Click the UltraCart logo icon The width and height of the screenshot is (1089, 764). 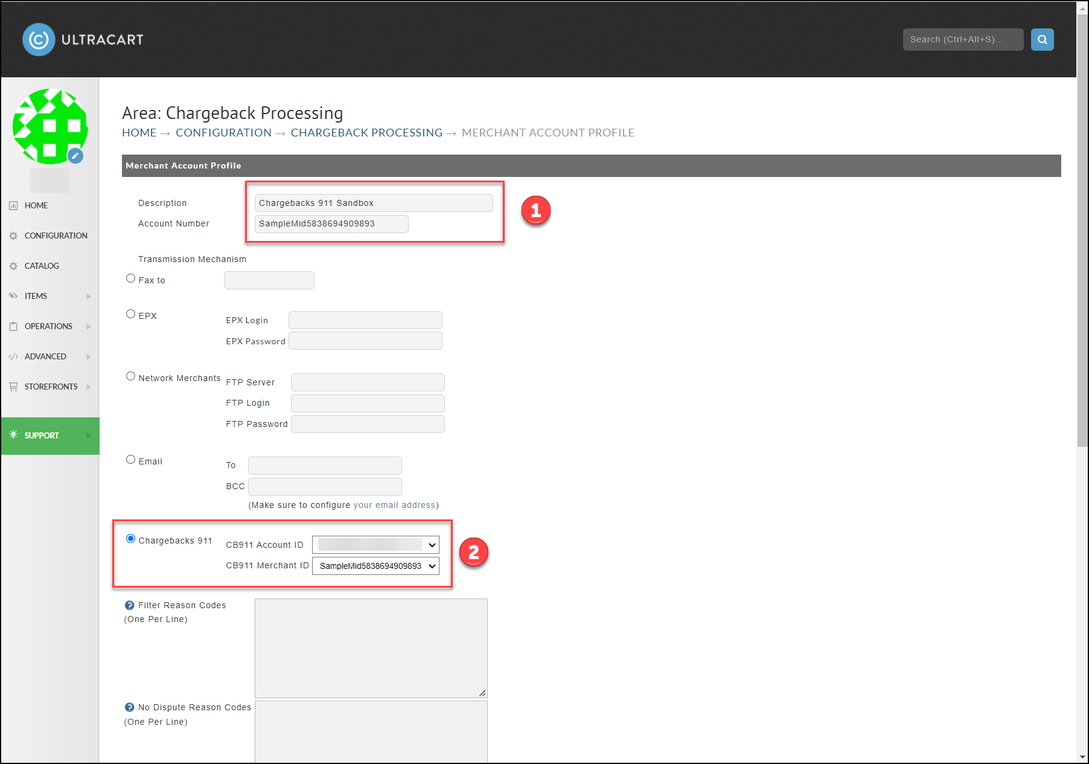[x=39, y=40]
